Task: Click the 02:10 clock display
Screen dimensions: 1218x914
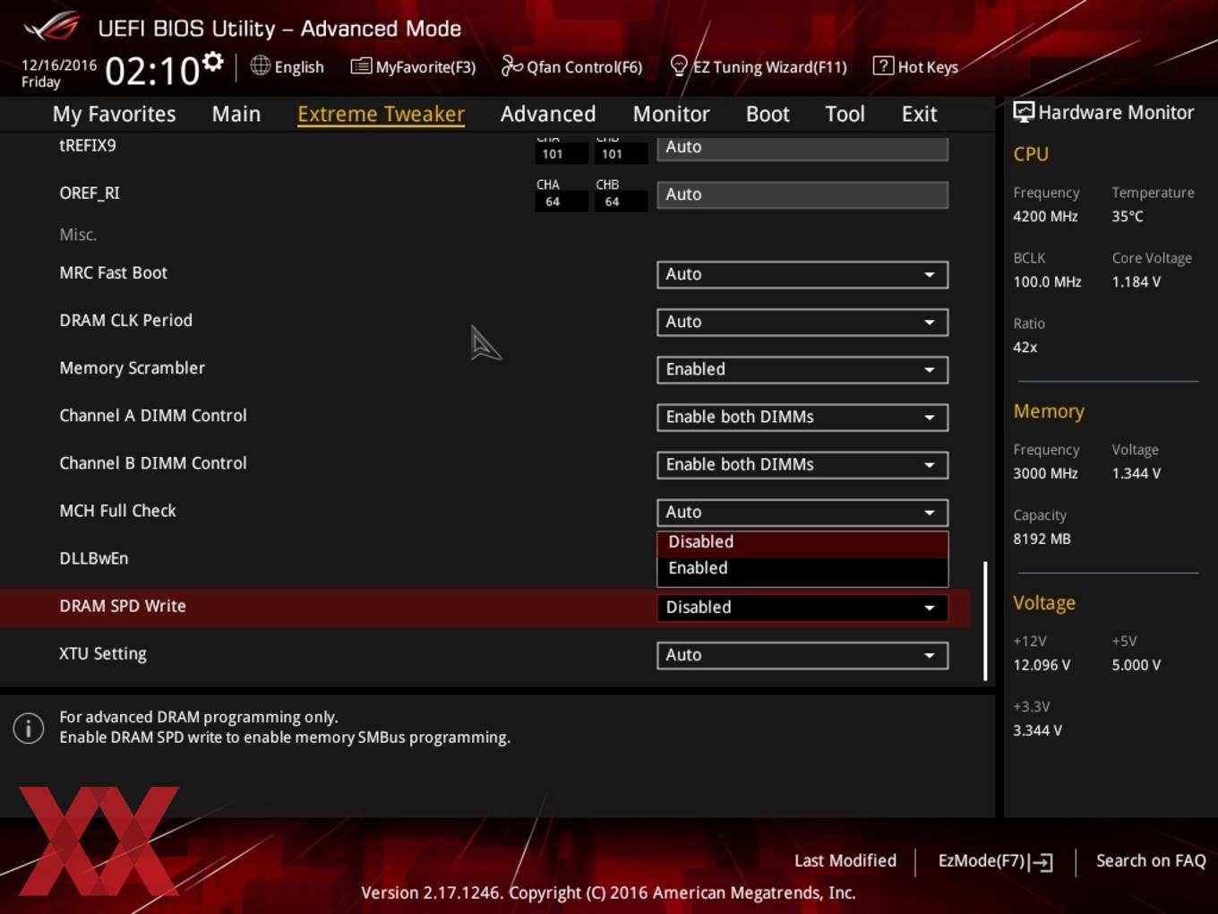Action: pyautogui.click(x=152, y=71)
